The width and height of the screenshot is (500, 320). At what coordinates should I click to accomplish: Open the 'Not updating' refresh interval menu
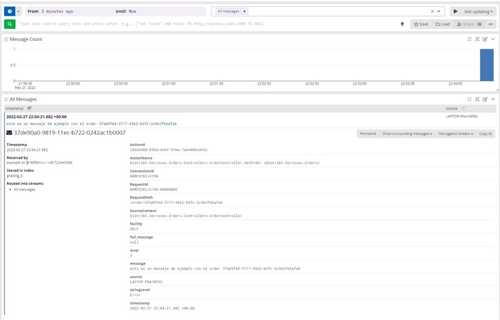478,11
